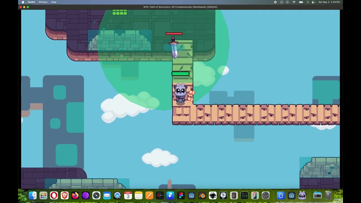Viewport: 361px width, 203px height.
Task: Open QuickTime Player from the Dock
Action: click(117, 195)
